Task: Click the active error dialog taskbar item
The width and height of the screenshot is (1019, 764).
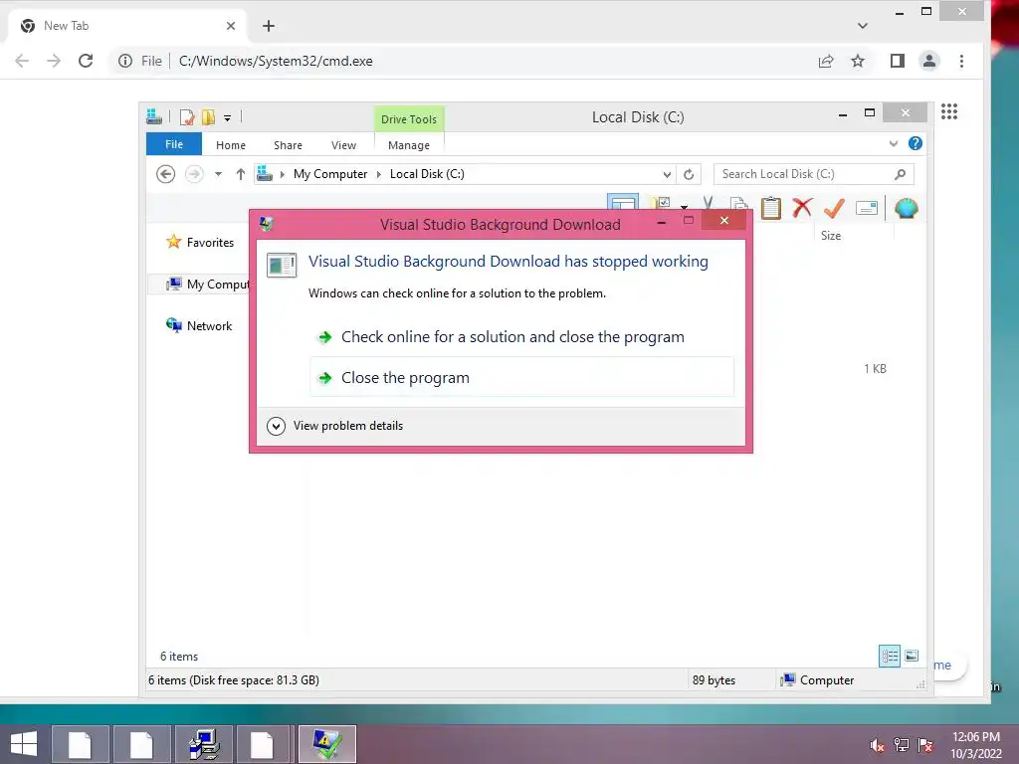Action: point(326,744)
